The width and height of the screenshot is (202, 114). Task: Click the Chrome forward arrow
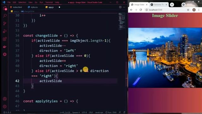pyautogui.click(x=136, y=10)
